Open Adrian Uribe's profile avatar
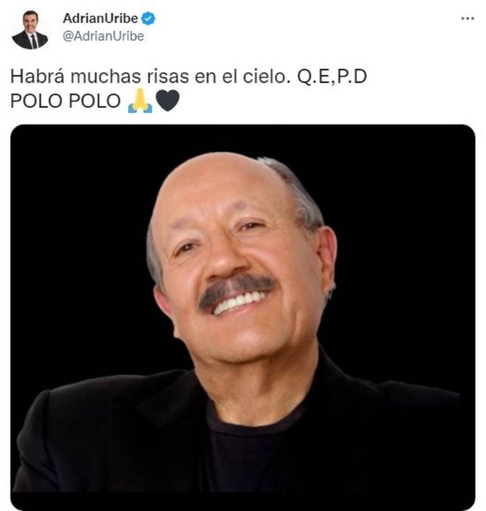Screen dimensions: 486x511 click(x=30, y=30)
